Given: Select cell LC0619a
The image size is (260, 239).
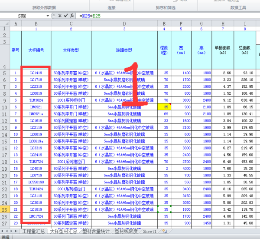Looking at the screenshot, I should click(36, 141).
